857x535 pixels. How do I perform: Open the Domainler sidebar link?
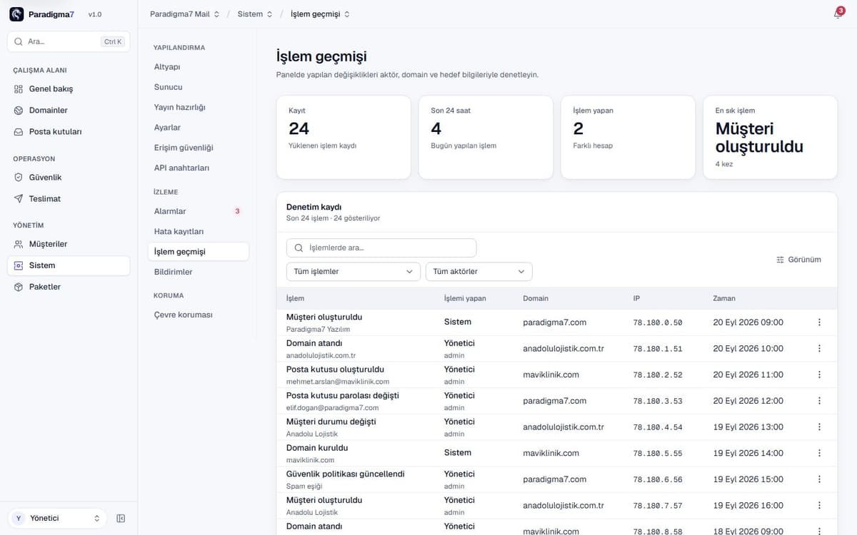pyautogui.click(x=69, y=111)
